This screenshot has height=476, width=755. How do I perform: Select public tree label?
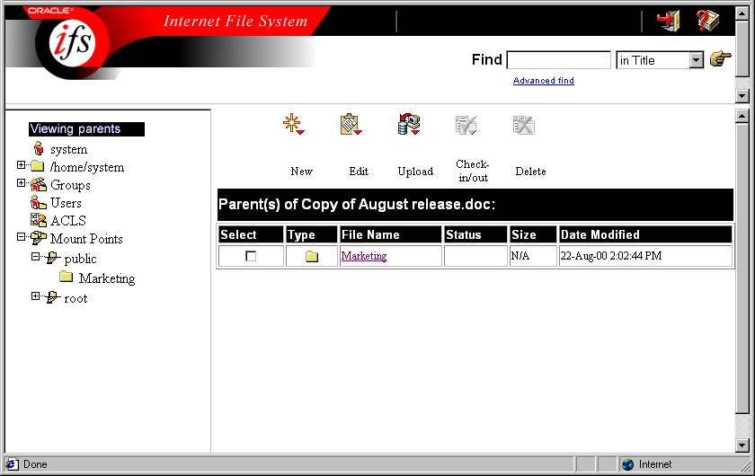click(x=80, y=259)
